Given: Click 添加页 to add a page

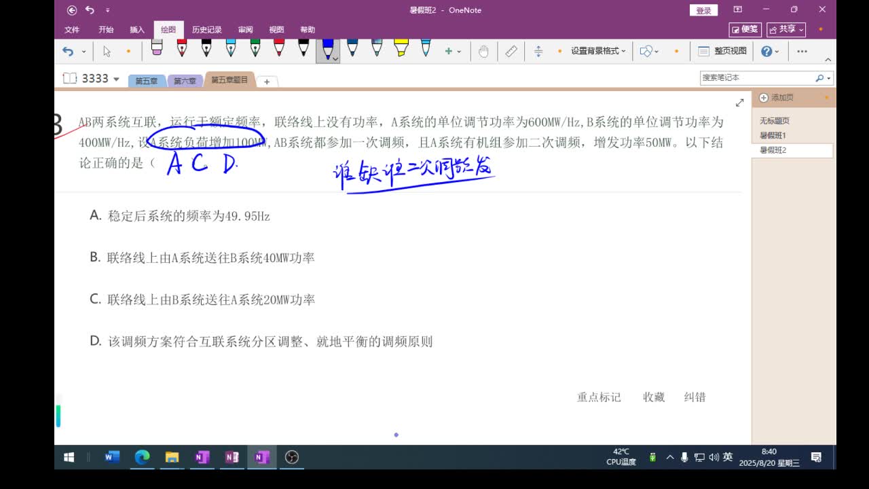Looking at the screenshot, I should tap(776, 98).
